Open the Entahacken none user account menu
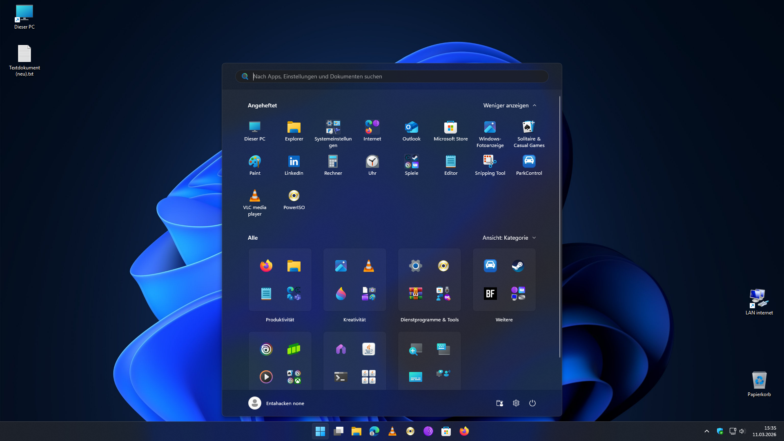784x441 pixels. (276, 403)
